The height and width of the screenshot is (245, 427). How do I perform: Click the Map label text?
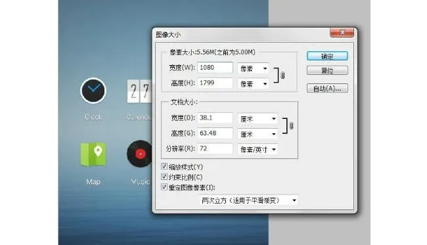[x=93, y=181]
